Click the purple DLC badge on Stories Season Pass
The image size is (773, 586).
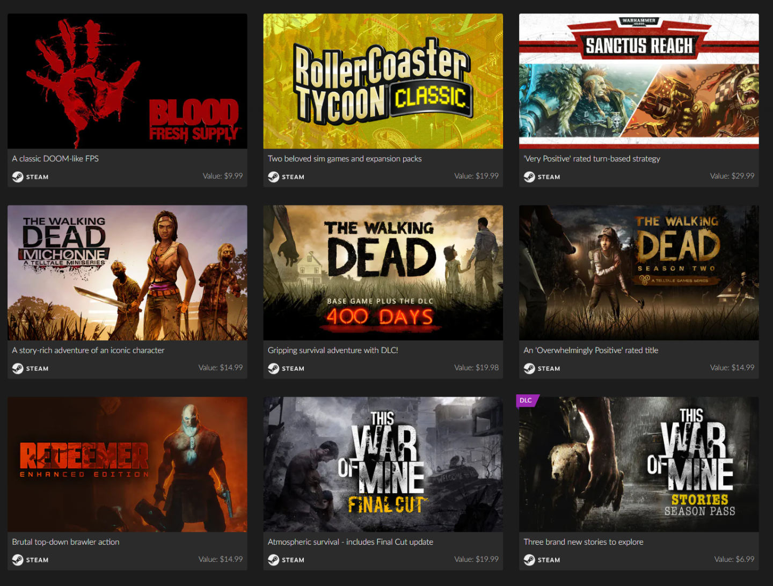[527, 400]
